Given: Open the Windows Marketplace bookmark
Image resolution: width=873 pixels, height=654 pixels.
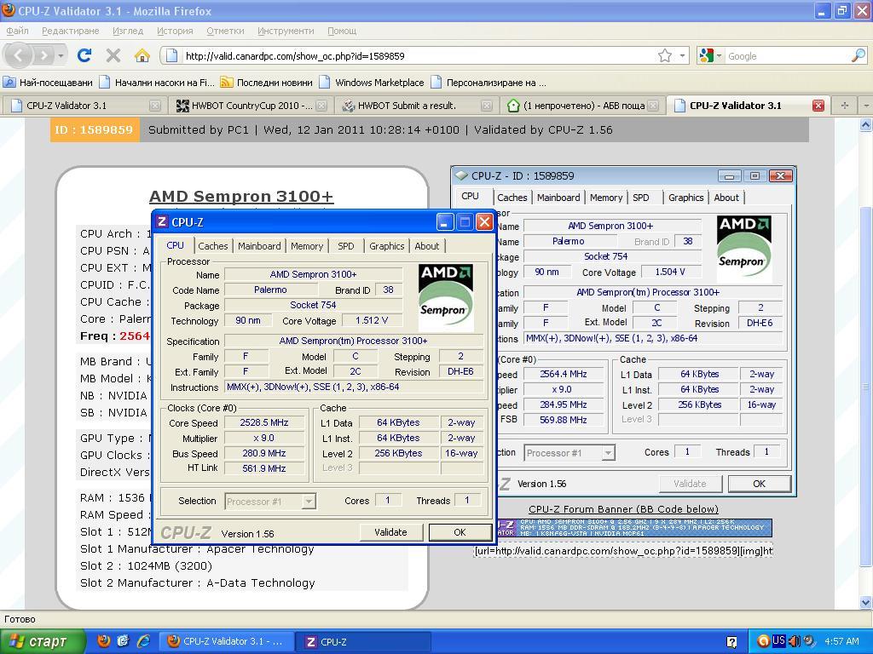Looking at the screenshot, I should coord(372,83).
